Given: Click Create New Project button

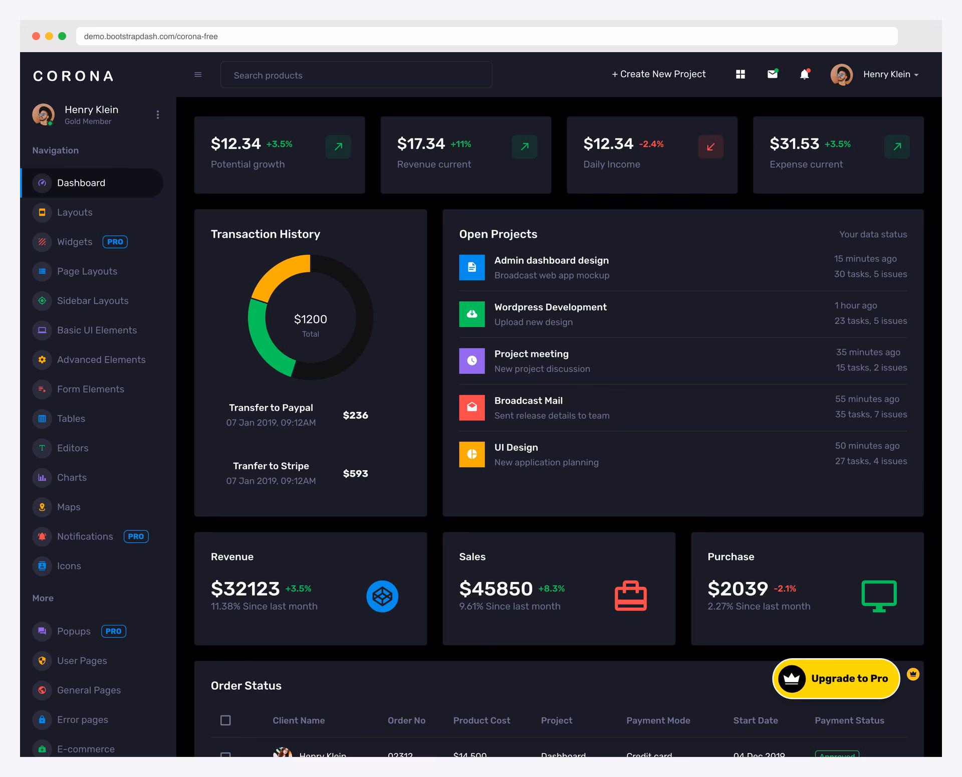Looking at the screenshot, I should tap(658, 74).
